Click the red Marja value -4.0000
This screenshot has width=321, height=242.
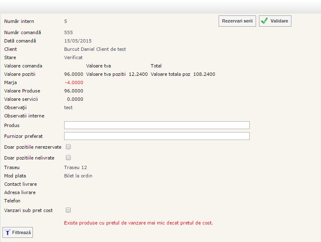click(74, 82)
